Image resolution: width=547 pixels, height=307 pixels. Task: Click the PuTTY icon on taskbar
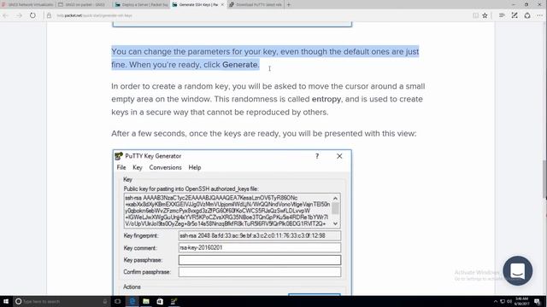point(174,301)
